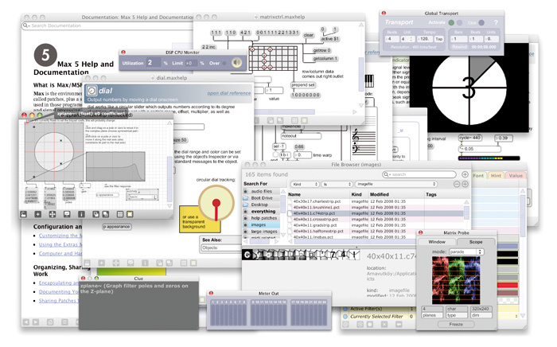Click the help question mark in Global Transport
This screenshot has width=557, height=347.
coord(496,22)
